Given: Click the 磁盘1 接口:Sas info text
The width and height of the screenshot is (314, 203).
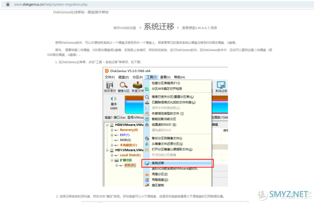Looking at the screenshot, I should (x=115, y=118).
